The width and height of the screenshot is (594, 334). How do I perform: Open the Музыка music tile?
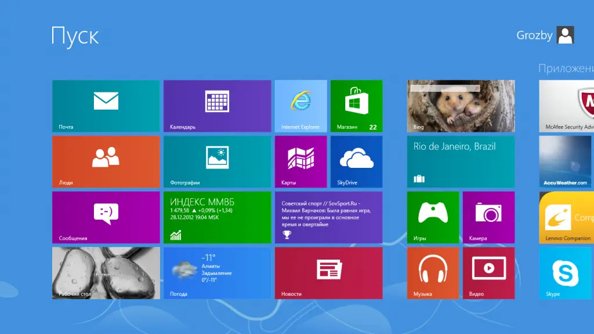tap(433, 273)
